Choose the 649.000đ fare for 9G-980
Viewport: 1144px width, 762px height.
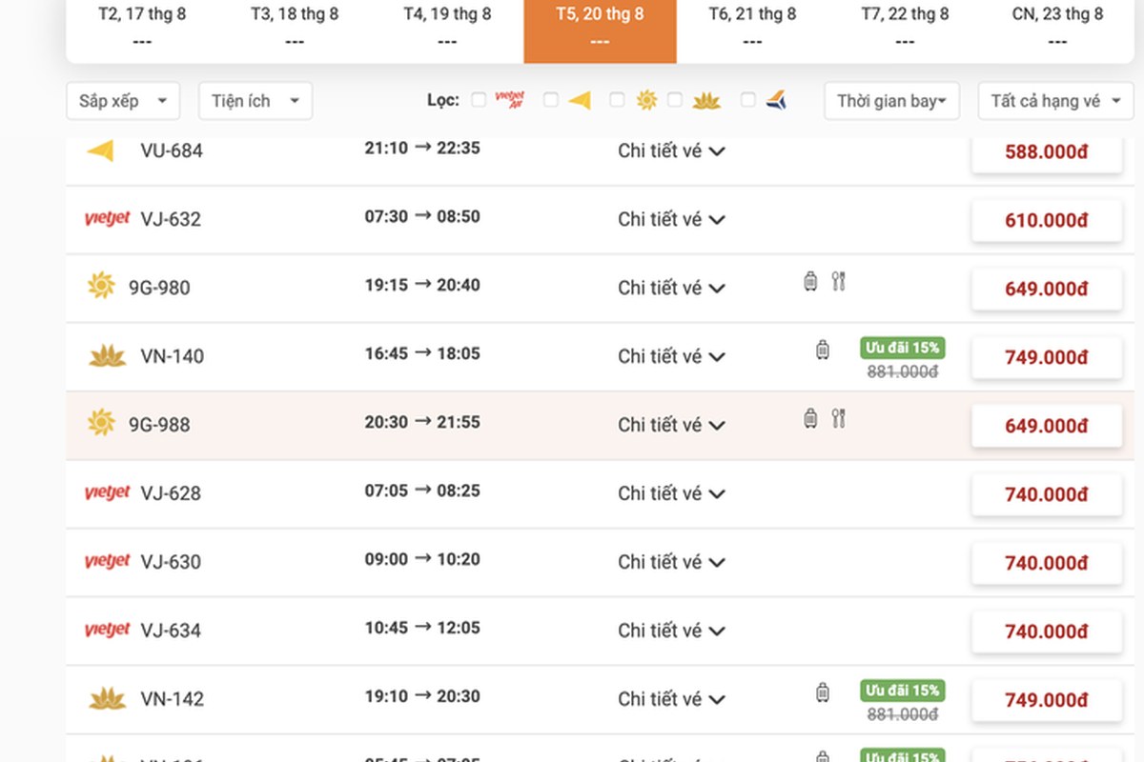coord(1047,289)
